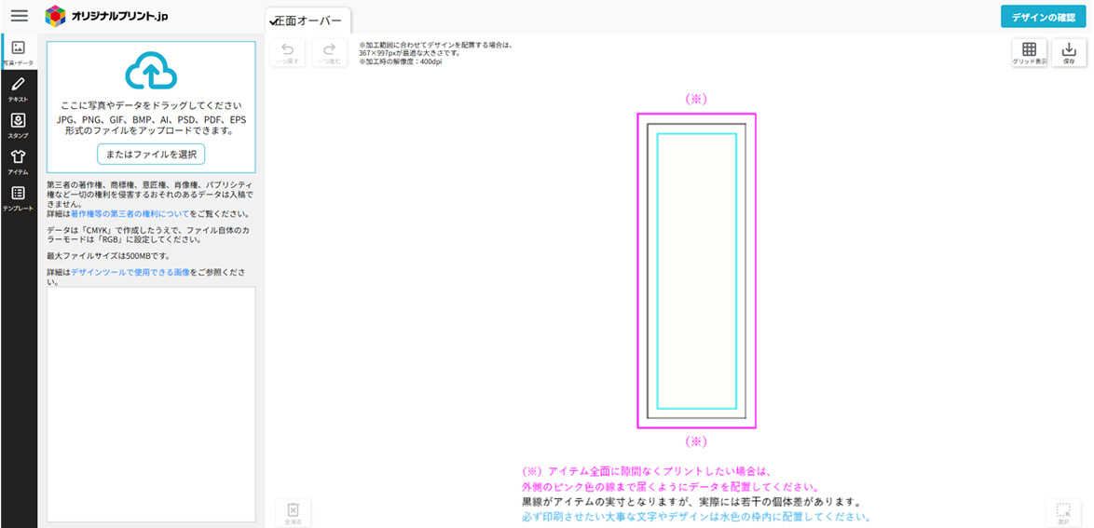The image size is (1094, 528).
Task: Click the 全消去 clear-all trash icon
Action: (x=293, y=513)
